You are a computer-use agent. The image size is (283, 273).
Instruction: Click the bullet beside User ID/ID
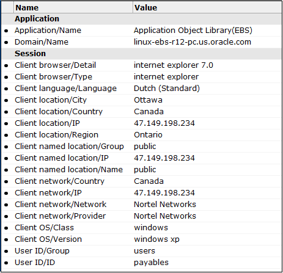pos(6,263)
